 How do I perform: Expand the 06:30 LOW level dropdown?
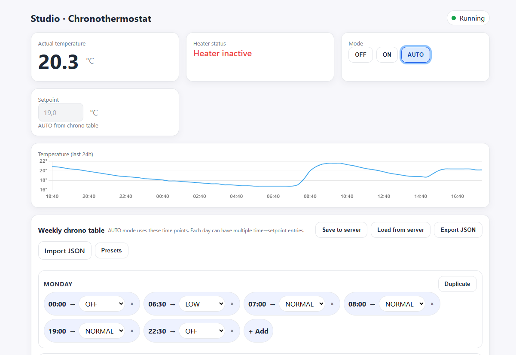point(202,304)
